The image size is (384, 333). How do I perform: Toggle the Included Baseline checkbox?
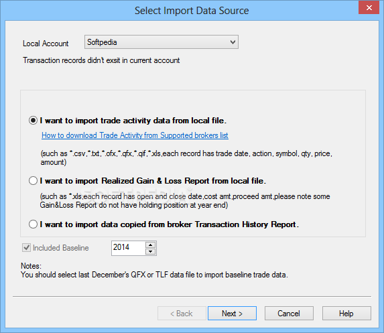pos(26,247)
